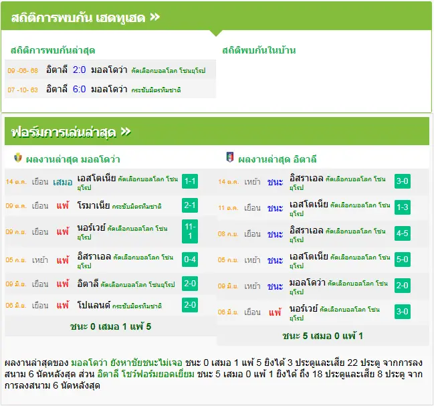Click Poland opponent name in Moldova's list
Viewport: 434px width, 406px height.
[94, 305]
